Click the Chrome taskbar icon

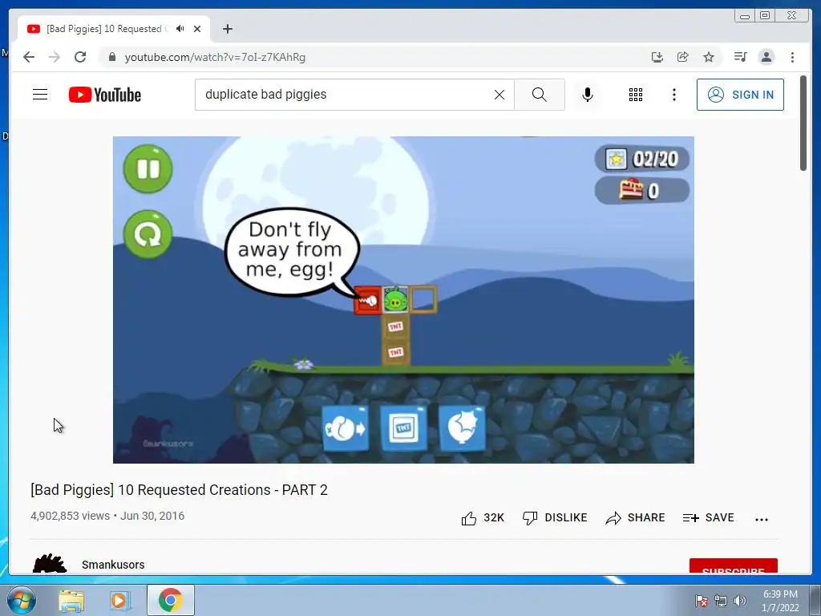(x=170, y=600)
